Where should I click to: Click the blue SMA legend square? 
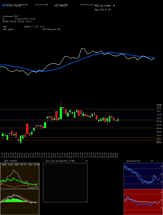(x=3, y=5)
